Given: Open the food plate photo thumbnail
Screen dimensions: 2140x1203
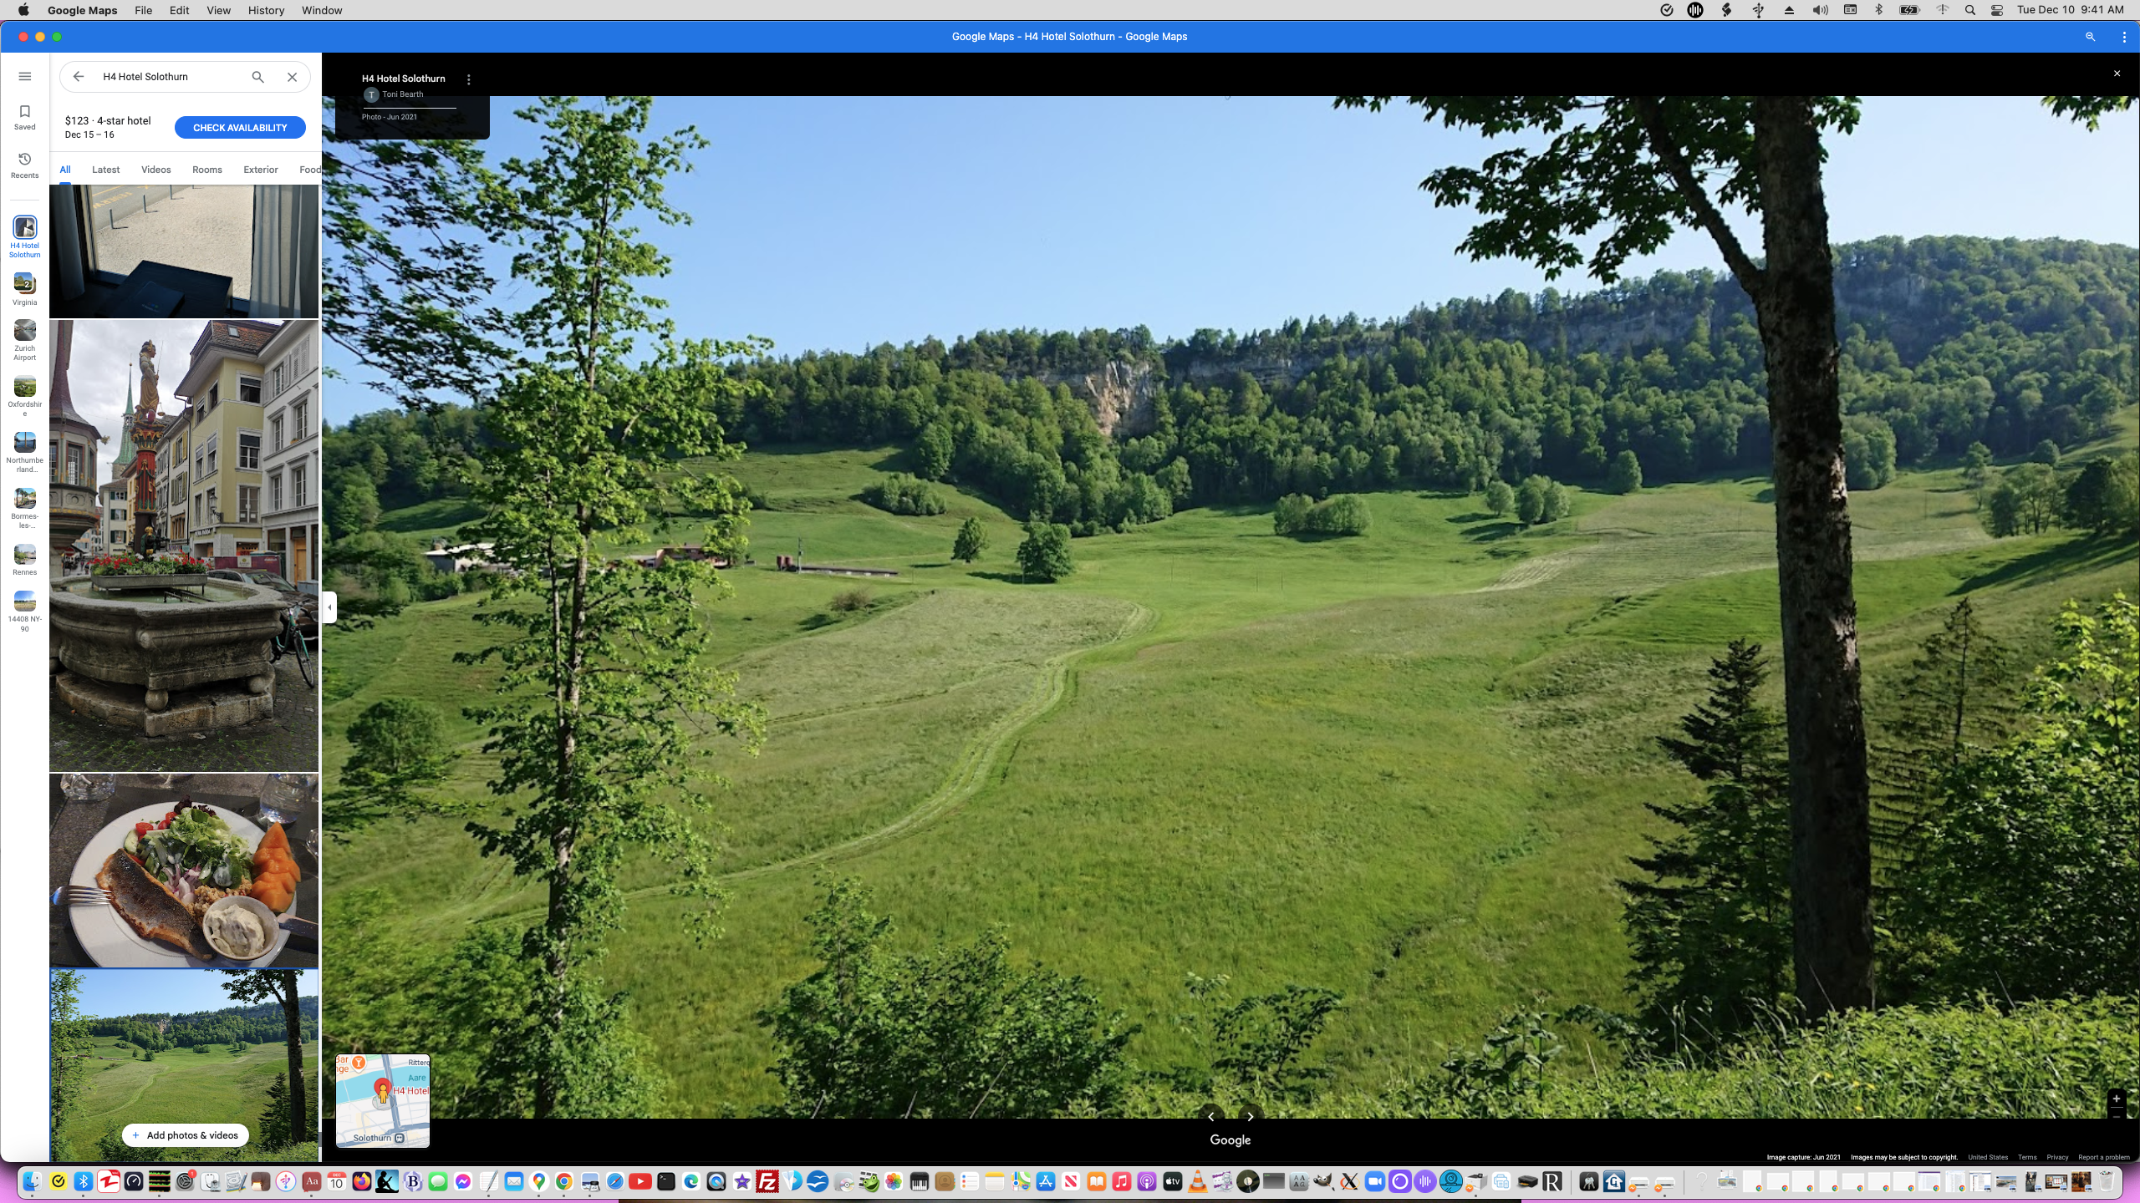Looking at the screenshot, I should (x=184, y=869).
